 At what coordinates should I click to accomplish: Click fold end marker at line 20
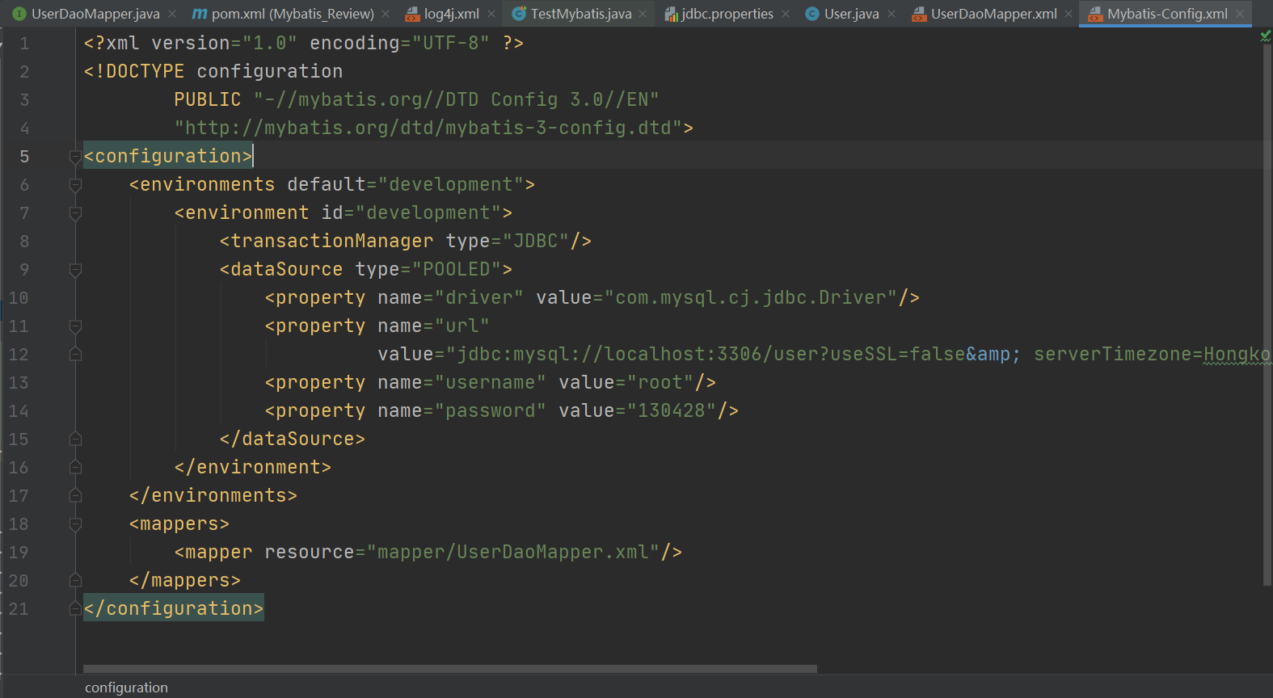[x=75, y=580]
